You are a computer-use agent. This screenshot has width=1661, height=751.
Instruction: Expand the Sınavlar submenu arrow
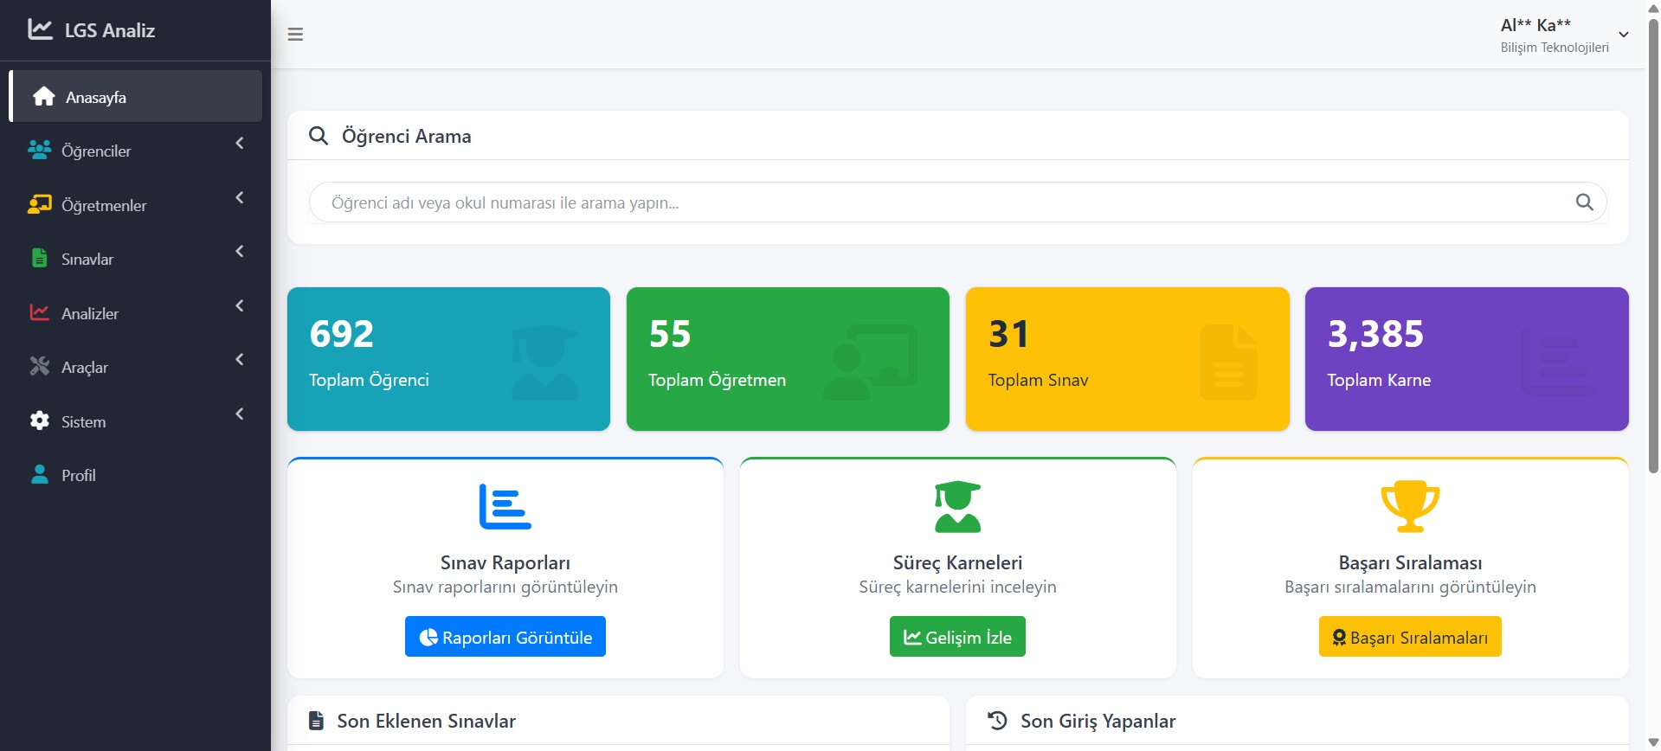(x=240, y=252)
